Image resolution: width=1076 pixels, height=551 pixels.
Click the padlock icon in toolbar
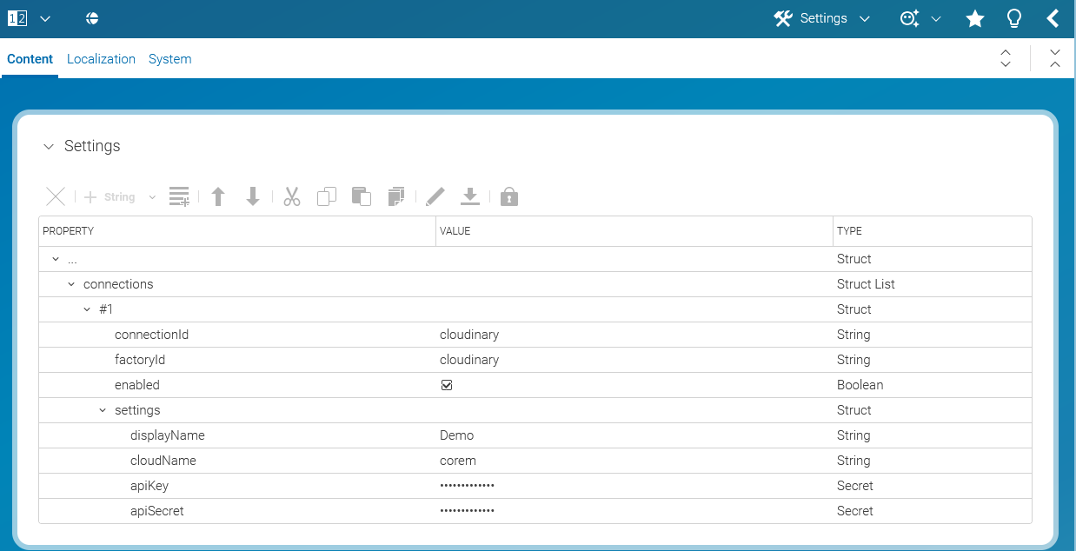pyautogui.click(x=509, y=197)
